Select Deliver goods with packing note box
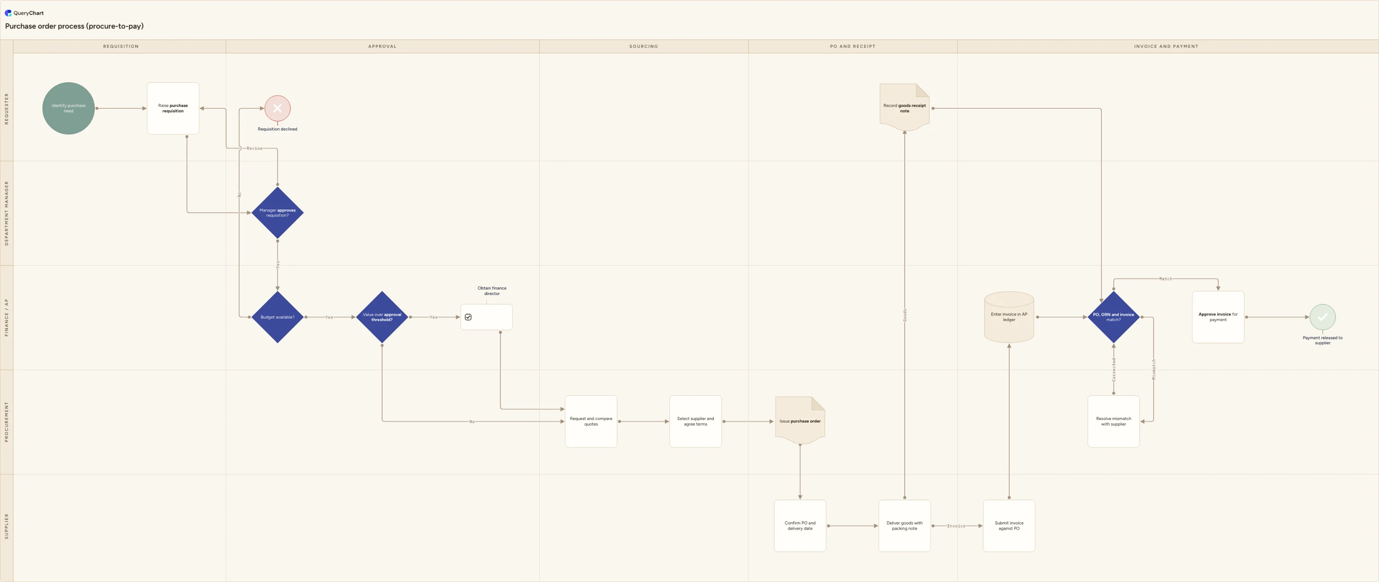The width and height of the screenshot is (1379, 582). (904, 526)
